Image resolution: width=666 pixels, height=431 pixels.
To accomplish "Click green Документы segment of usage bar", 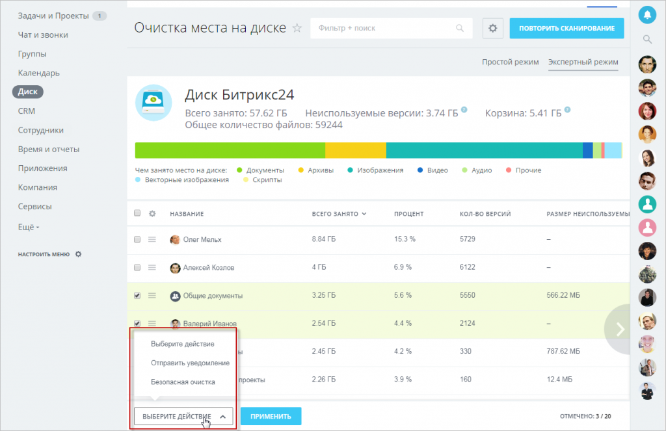I will pyautogui.click(x=230, y=150).
